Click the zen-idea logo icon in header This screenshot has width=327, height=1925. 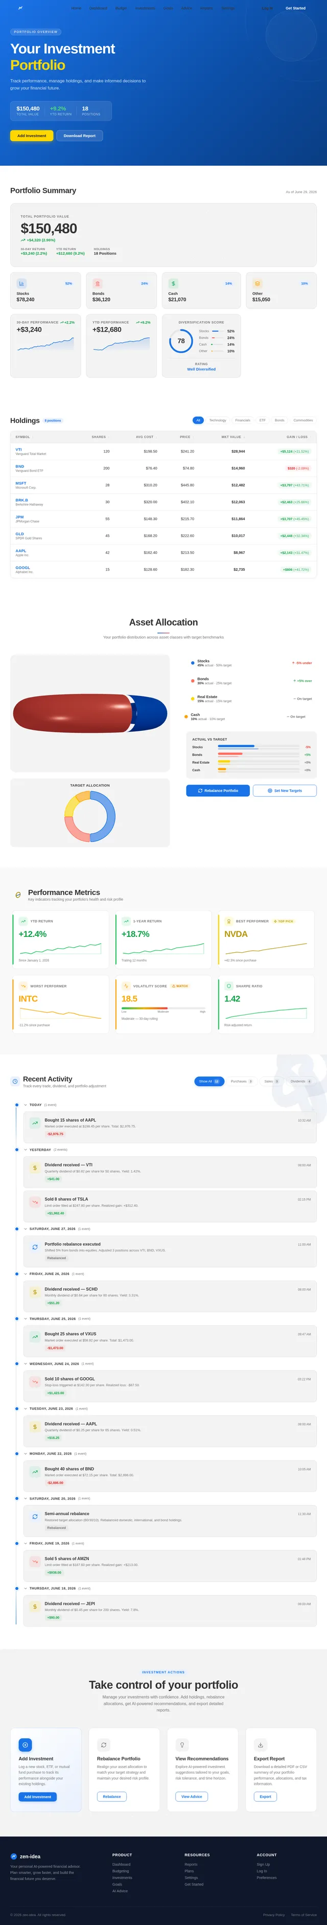click(x=20, y=8)
